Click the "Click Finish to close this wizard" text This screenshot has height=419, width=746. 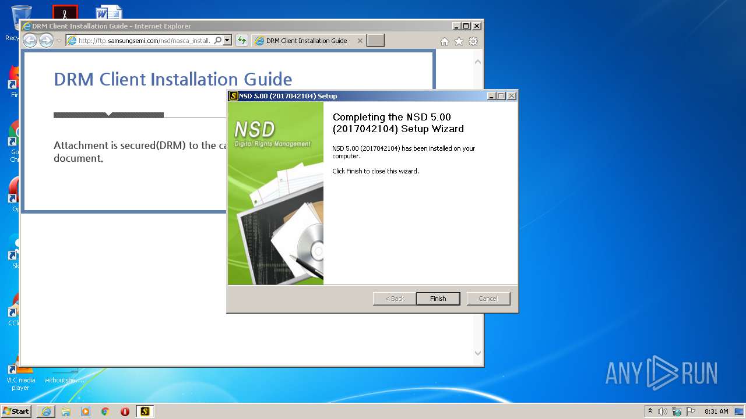pyautogui.click(x=375, y=171)
